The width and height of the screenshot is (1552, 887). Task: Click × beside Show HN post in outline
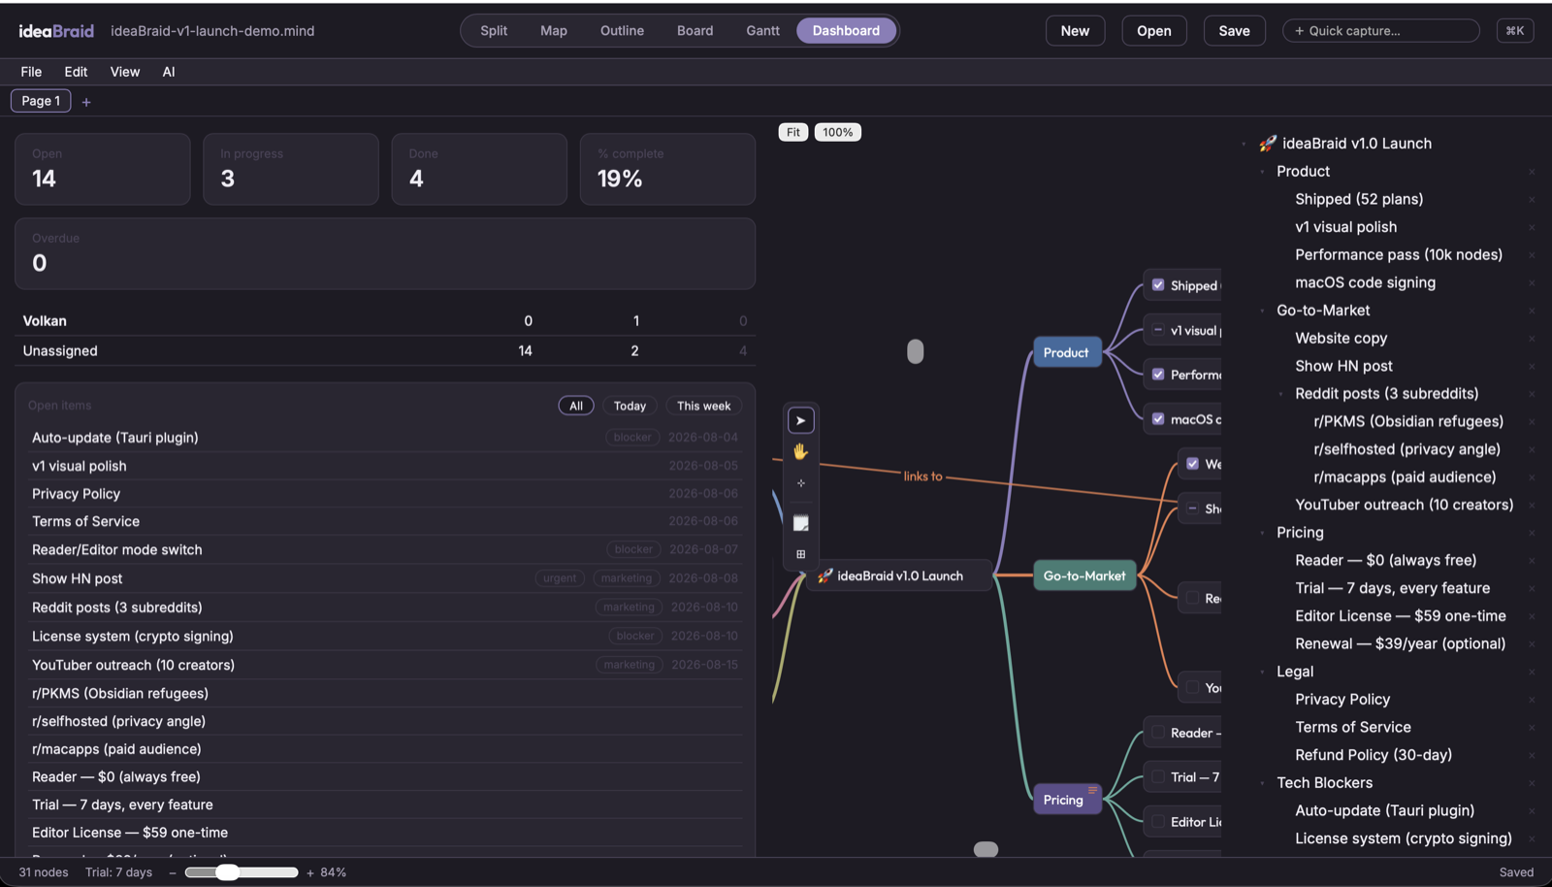click(x=1532, y=366)
